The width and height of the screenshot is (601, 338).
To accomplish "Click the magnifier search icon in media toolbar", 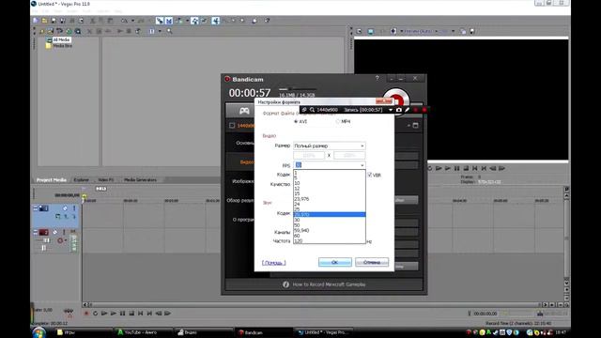I will tap(169, 31).
